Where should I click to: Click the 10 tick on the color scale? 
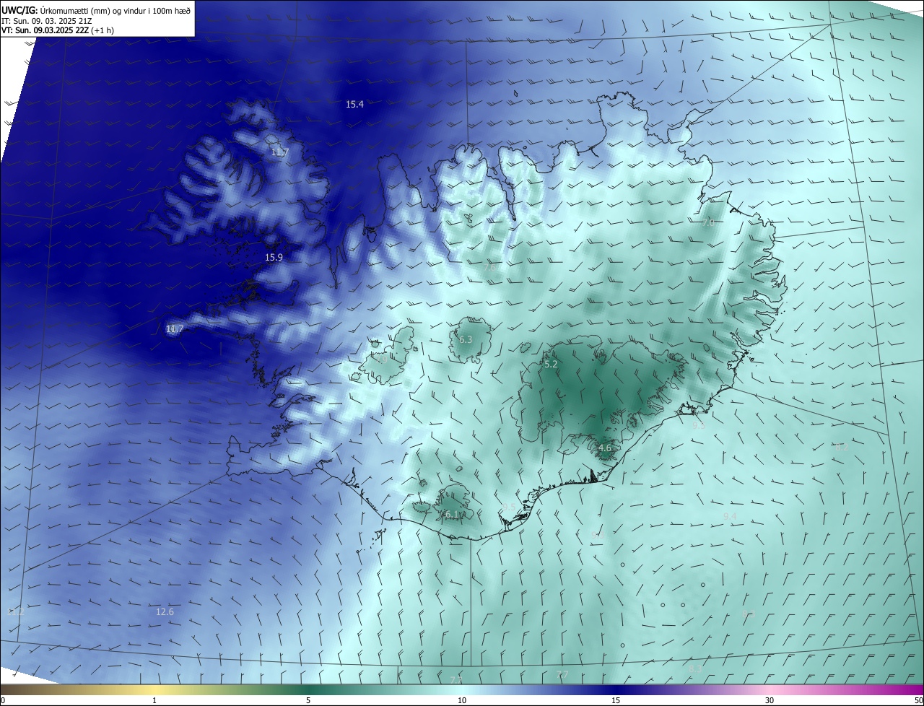click(462, 700)
